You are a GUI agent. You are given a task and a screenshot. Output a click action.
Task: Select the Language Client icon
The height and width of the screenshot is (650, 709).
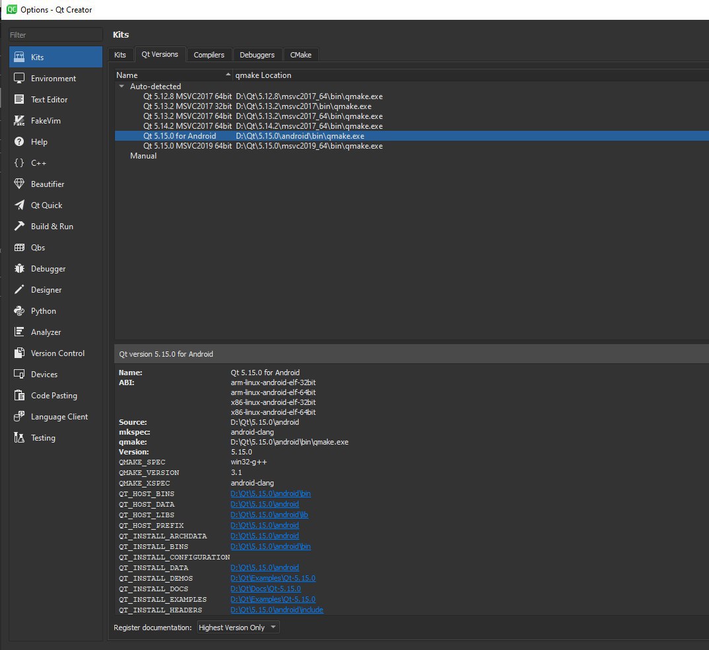pyautogui.click(x=19, y=417)
